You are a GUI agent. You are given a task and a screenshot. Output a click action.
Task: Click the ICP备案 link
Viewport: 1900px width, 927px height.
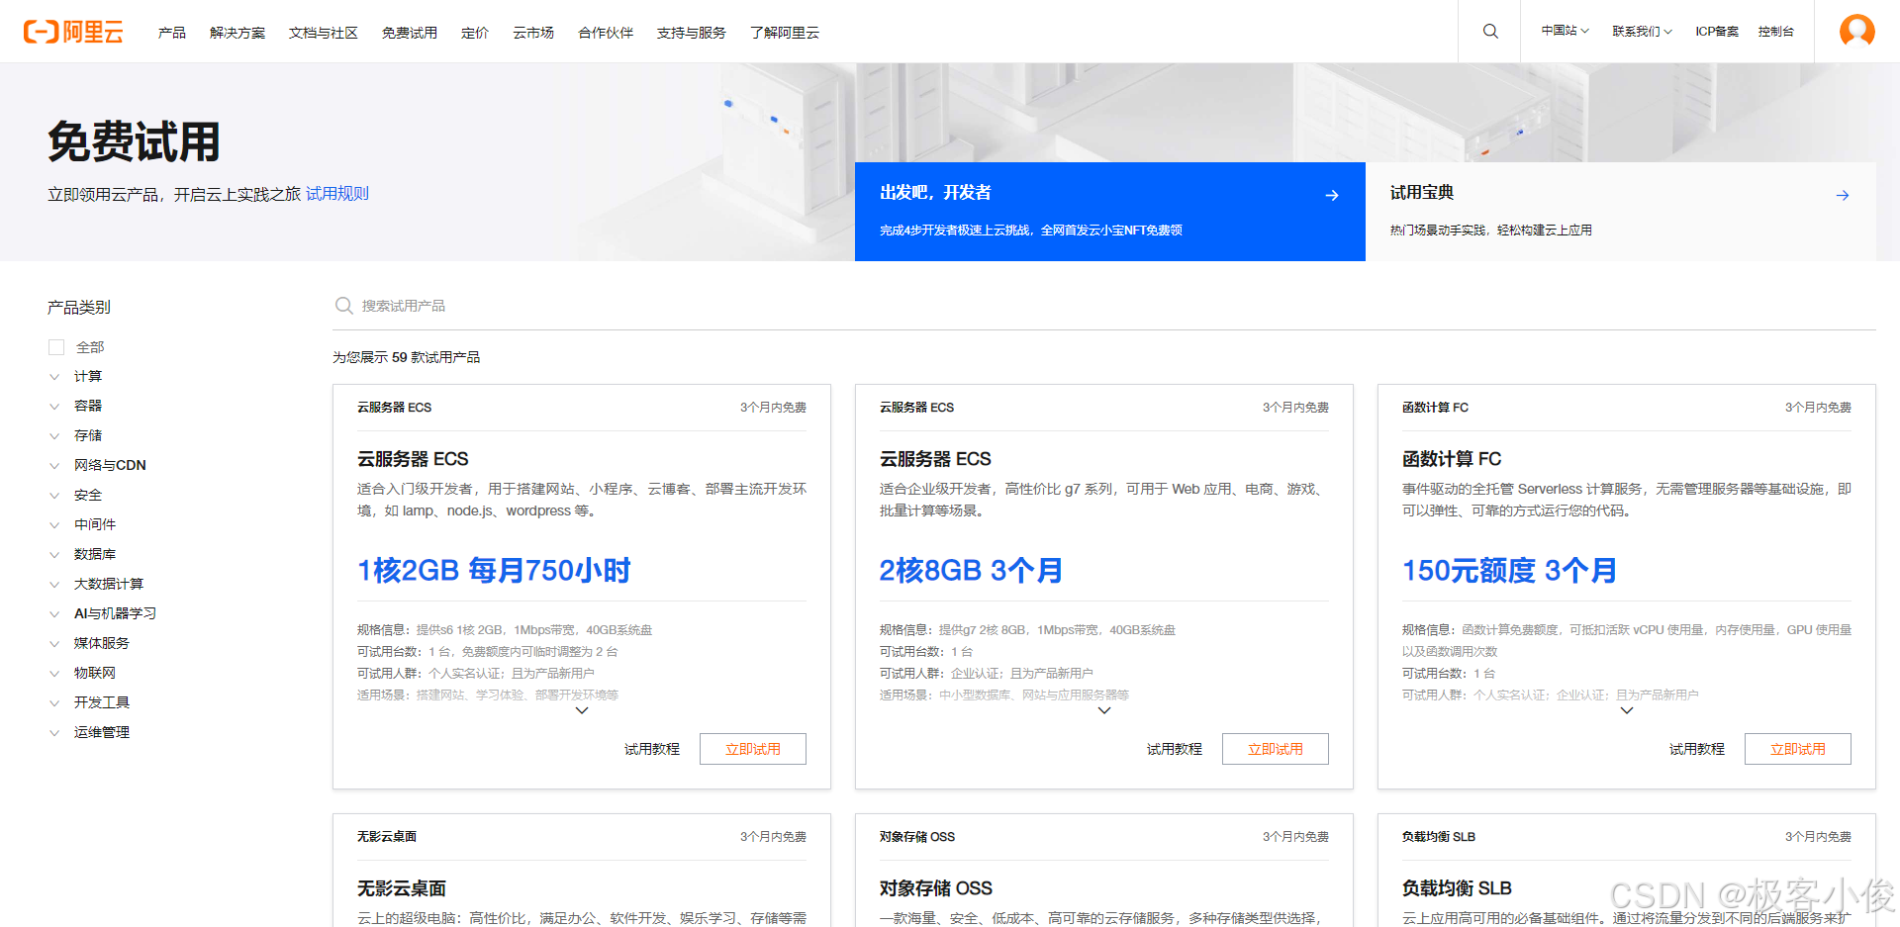point(1717,31)
